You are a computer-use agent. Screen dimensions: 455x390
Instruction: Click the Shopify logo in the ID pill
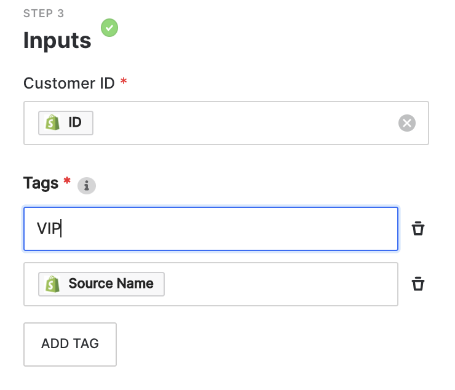[x=53, y=123]
